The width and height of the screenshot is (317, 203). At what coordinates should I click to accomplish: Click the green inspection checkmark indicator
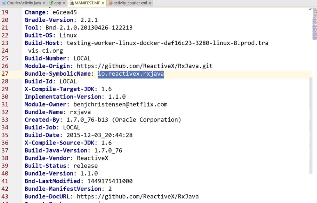[x=310, y=9]
